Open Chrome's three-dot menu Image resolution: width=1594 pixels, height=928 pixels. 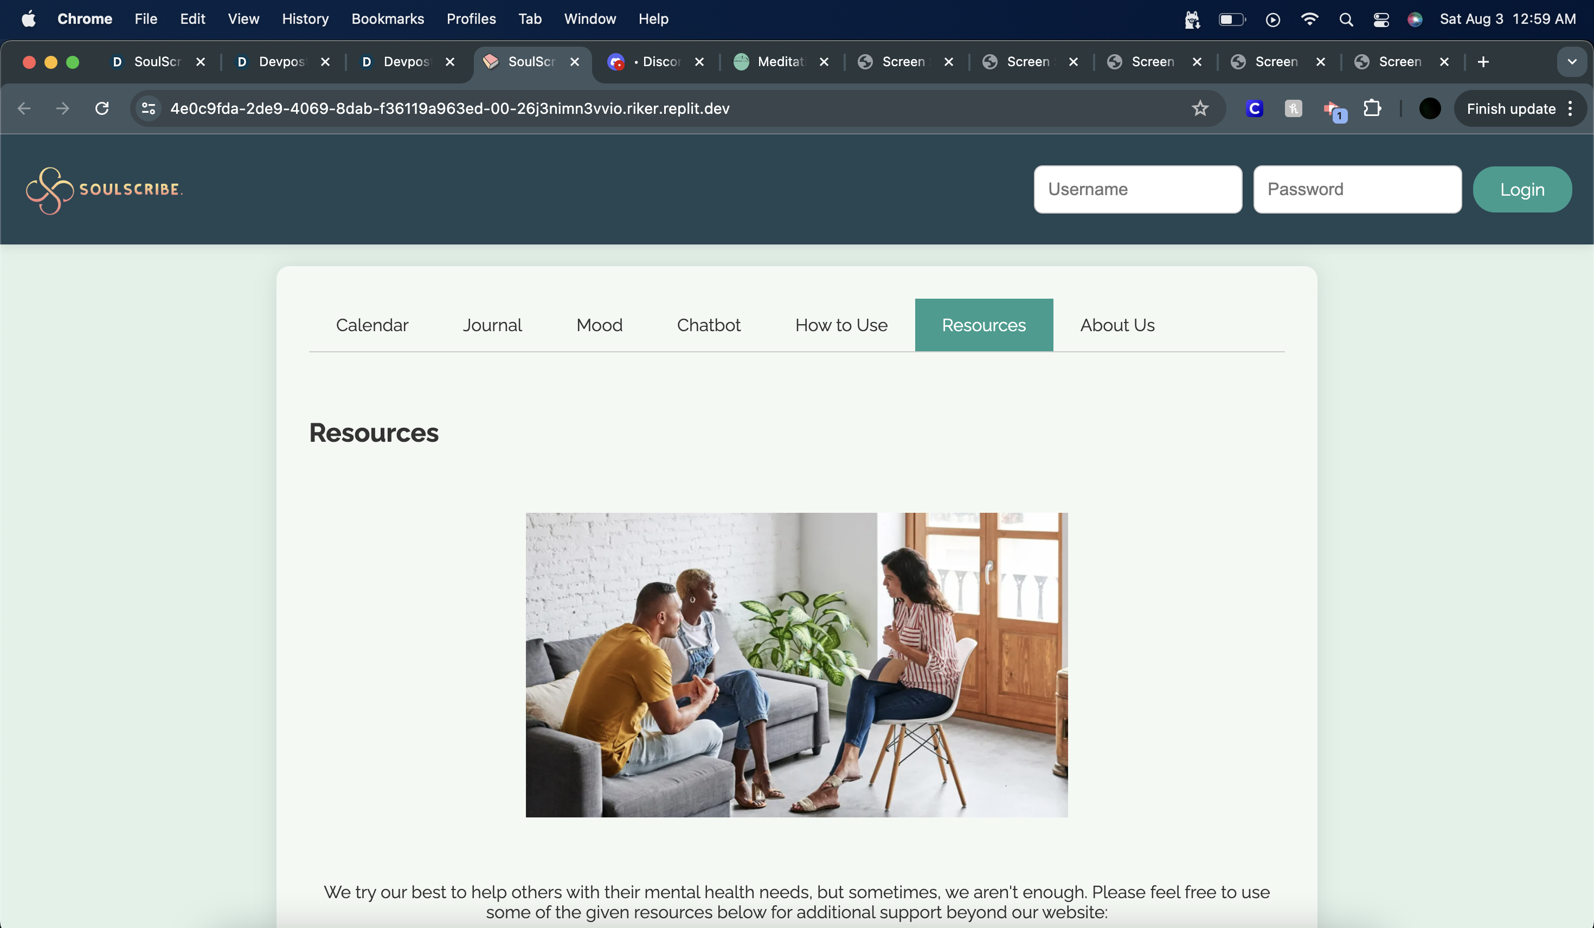pos(1570,109)
